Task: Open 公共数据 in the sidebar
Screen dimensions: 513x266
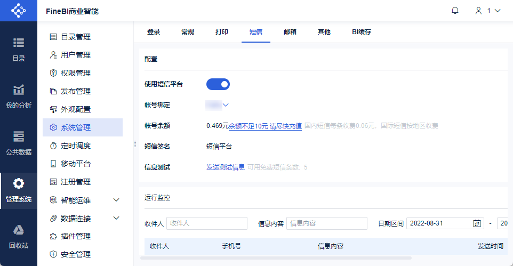Action: click(19, 143)
